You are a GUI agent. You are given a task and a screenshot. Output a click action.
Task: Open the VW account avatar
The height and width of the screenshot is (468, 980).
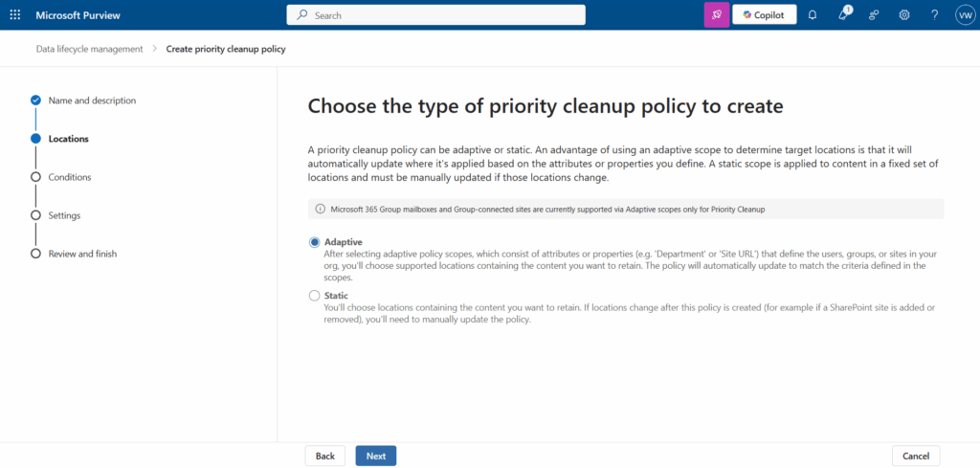coord(964,15)
